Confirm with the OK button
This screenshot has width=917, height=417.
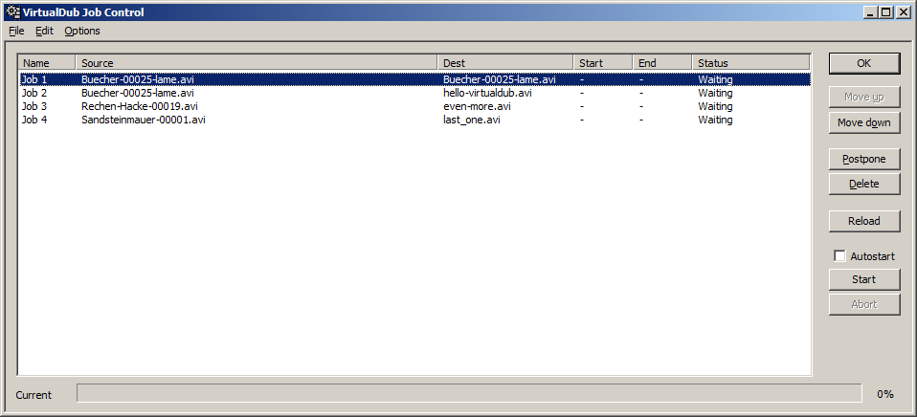point(863,64)
